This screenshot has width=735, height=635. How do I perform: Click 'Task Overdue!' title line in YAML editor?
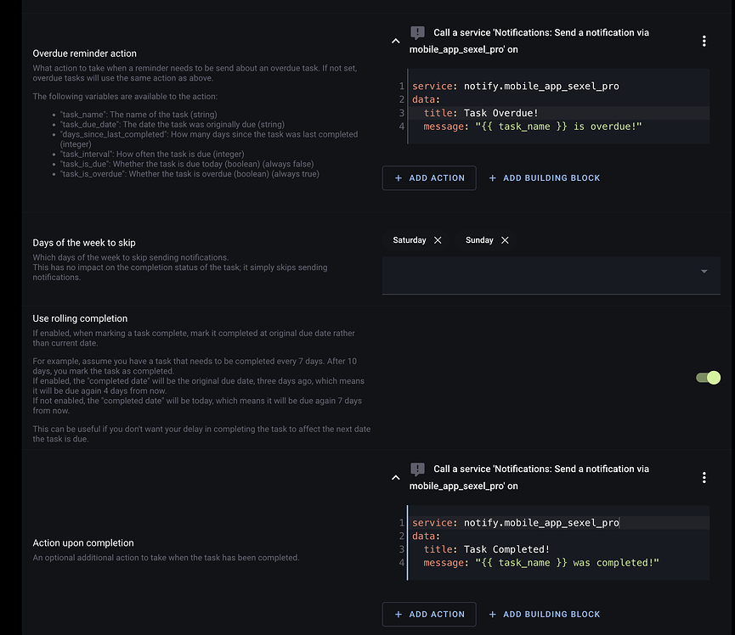(x=501, y=113)
